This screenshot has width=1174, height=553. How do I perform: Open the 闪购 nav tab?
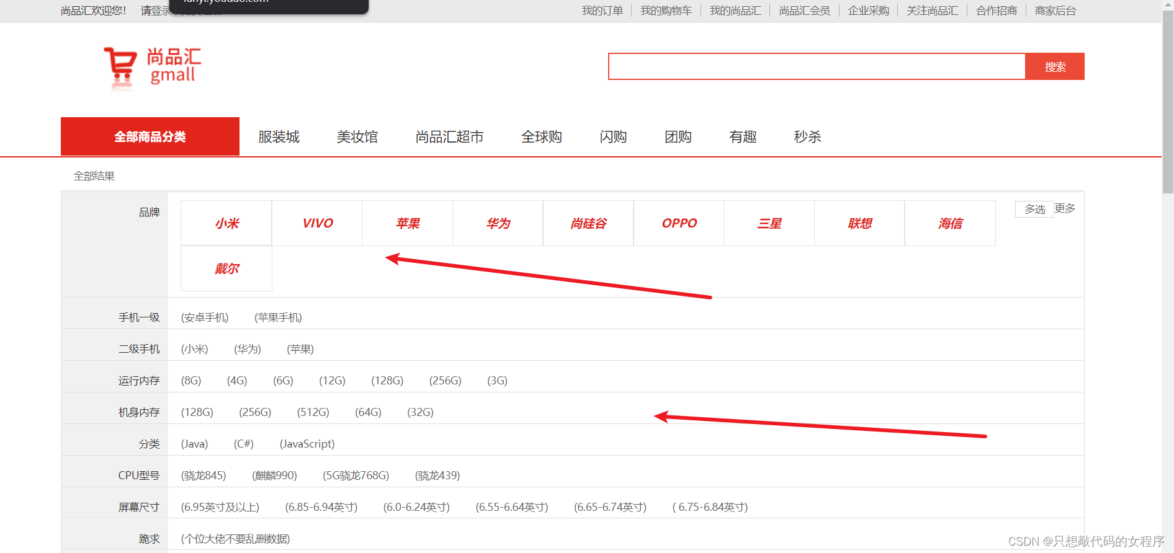(x=614, y=137)
